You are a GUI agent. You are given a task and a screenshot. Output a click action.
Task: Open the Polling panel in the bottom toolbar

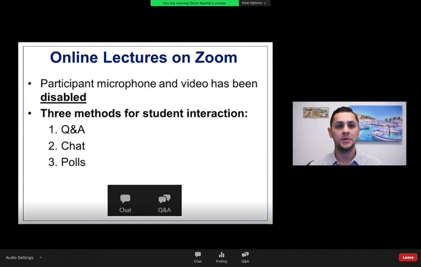221,257
